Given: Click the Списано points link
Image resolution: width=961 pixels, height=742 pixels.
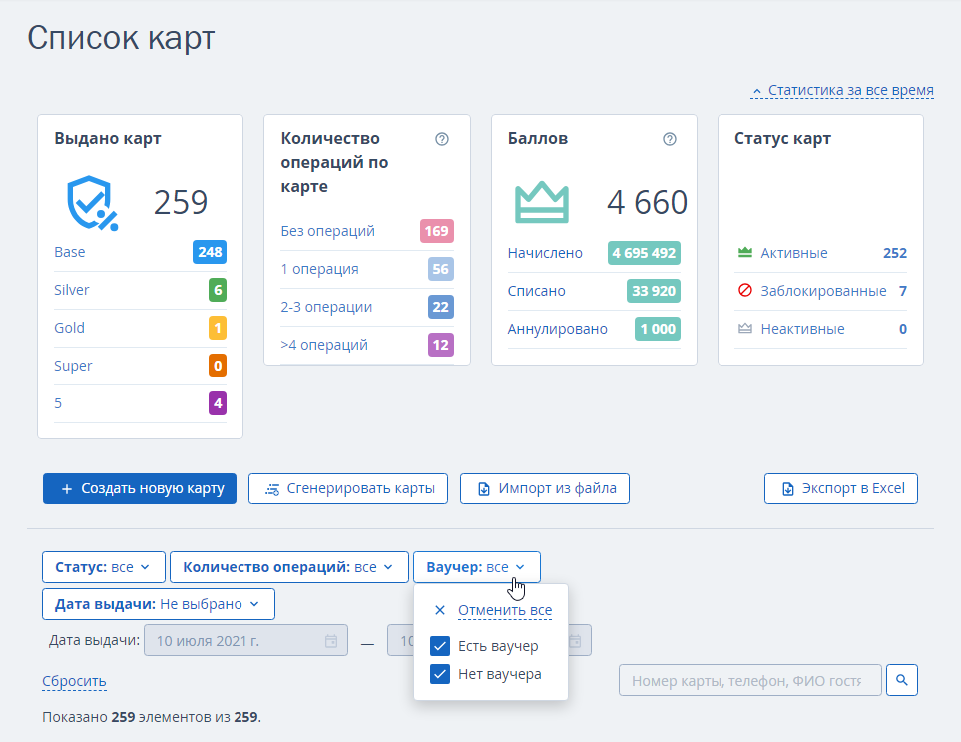Looking at the screenshot, I should pos(536,291).
